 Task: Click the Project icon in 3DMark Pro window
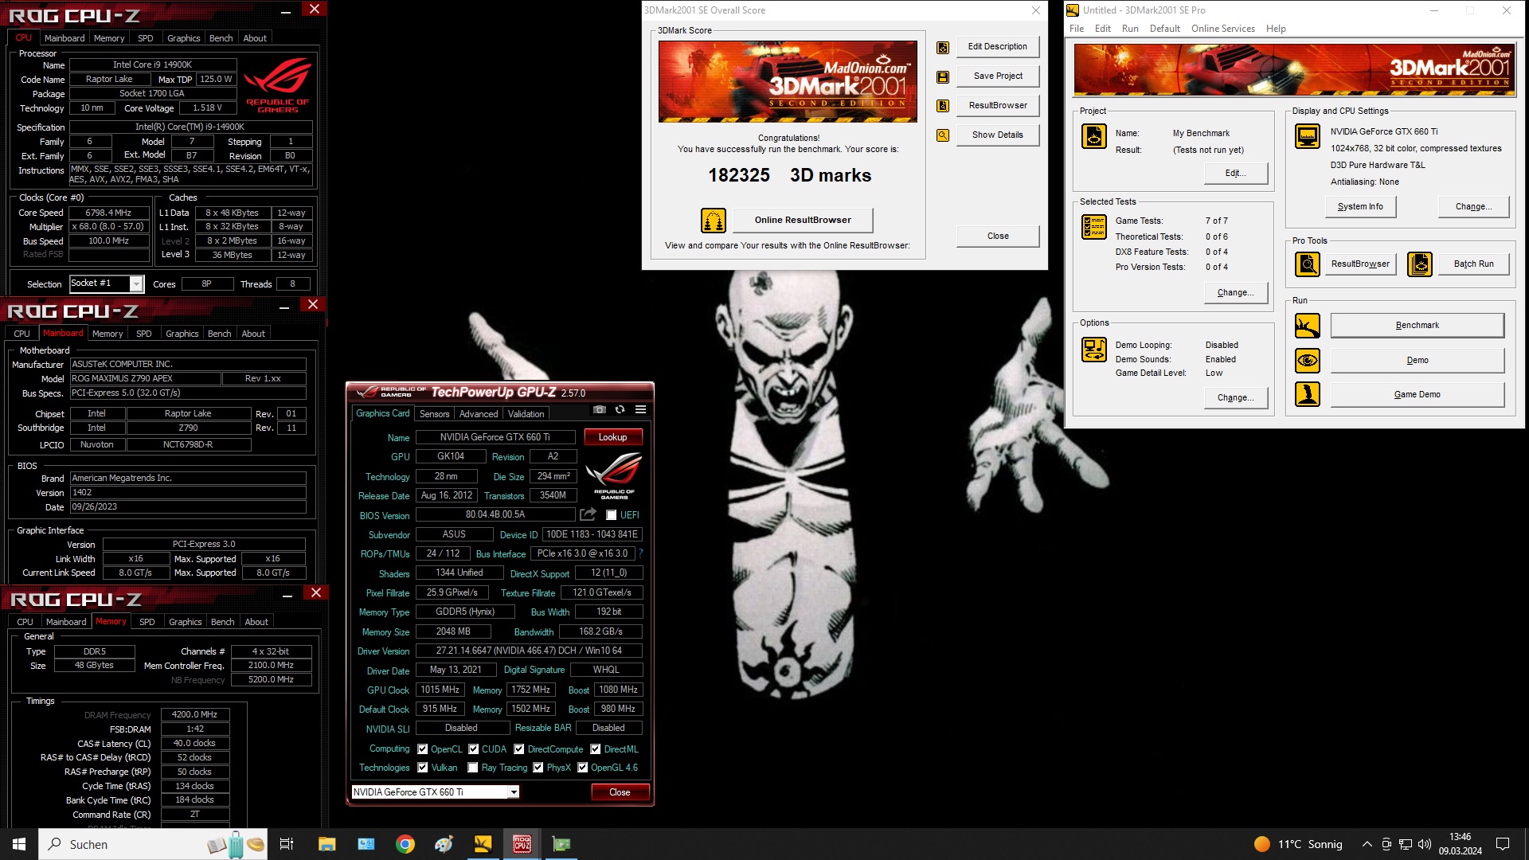pos(1093,136)
